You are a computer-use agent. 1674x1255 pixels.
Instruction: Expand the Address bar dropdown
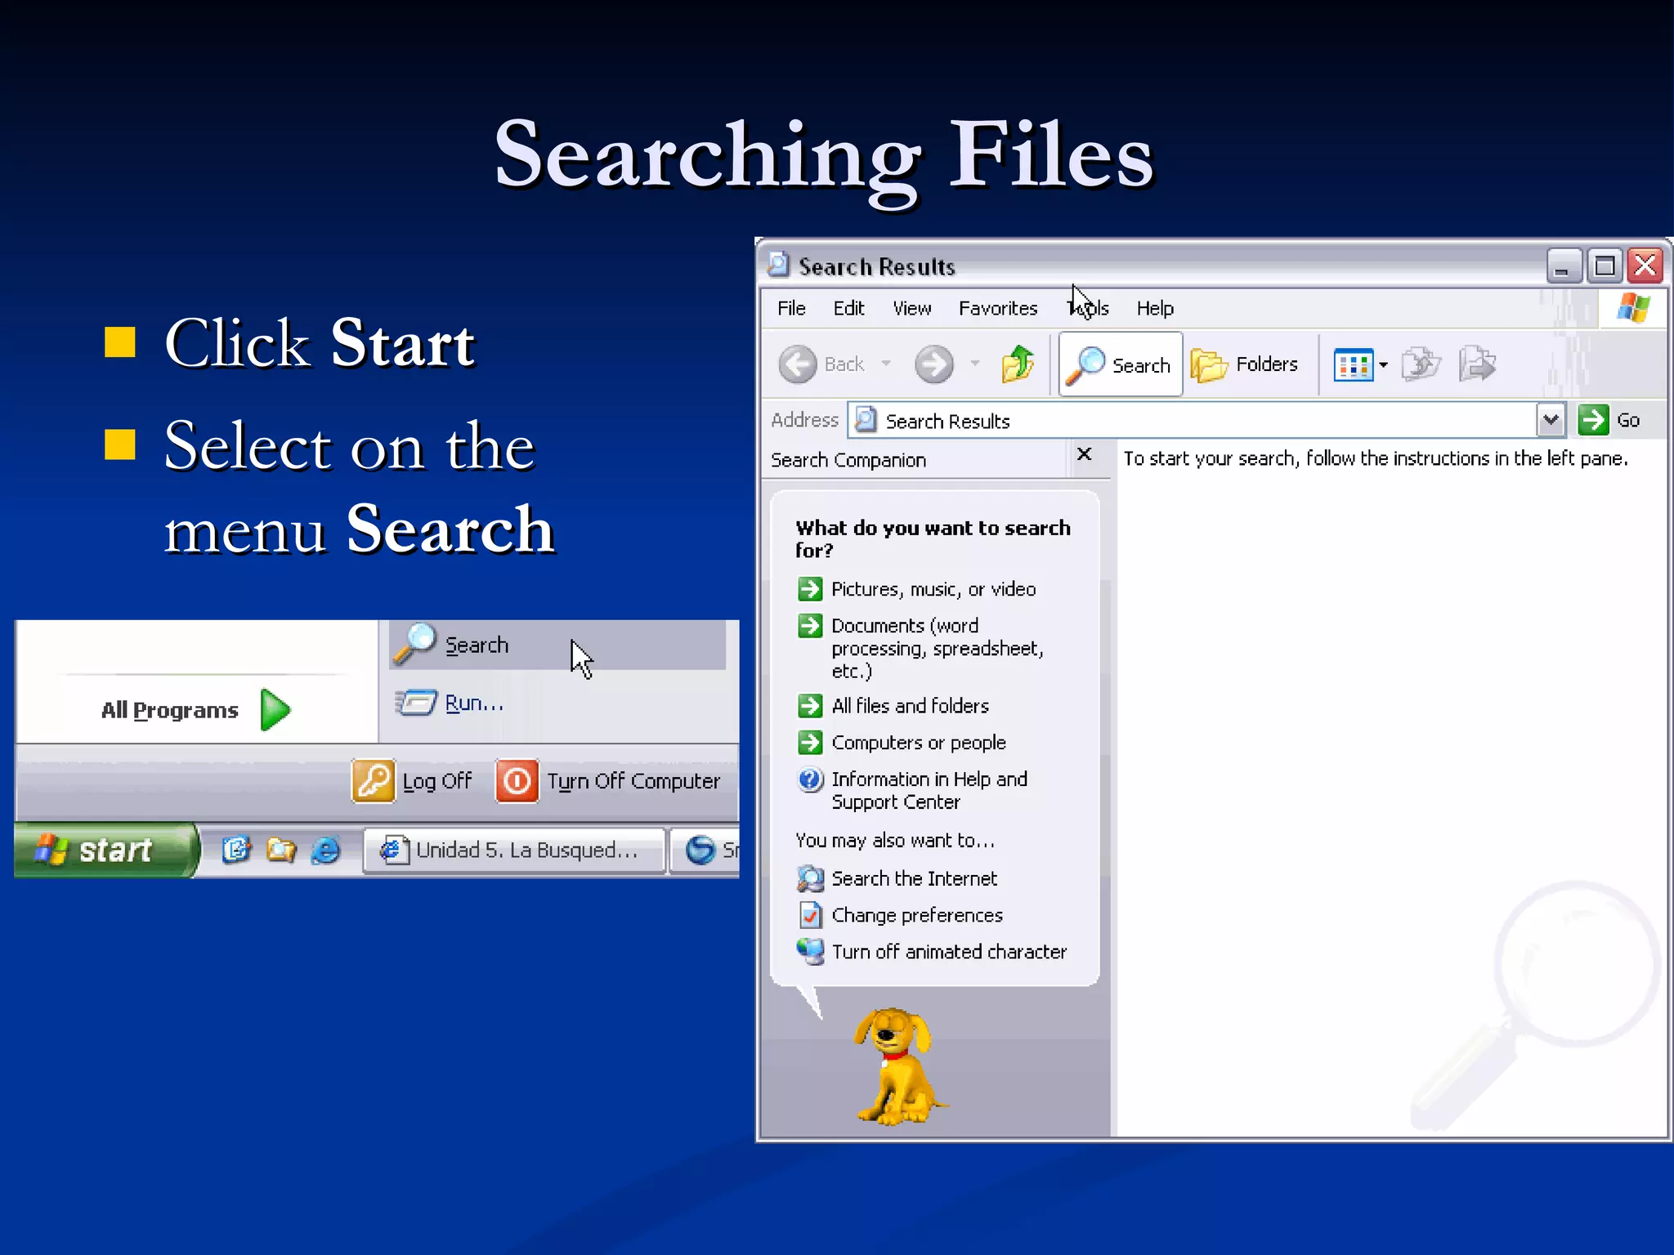click(1551, 420)
